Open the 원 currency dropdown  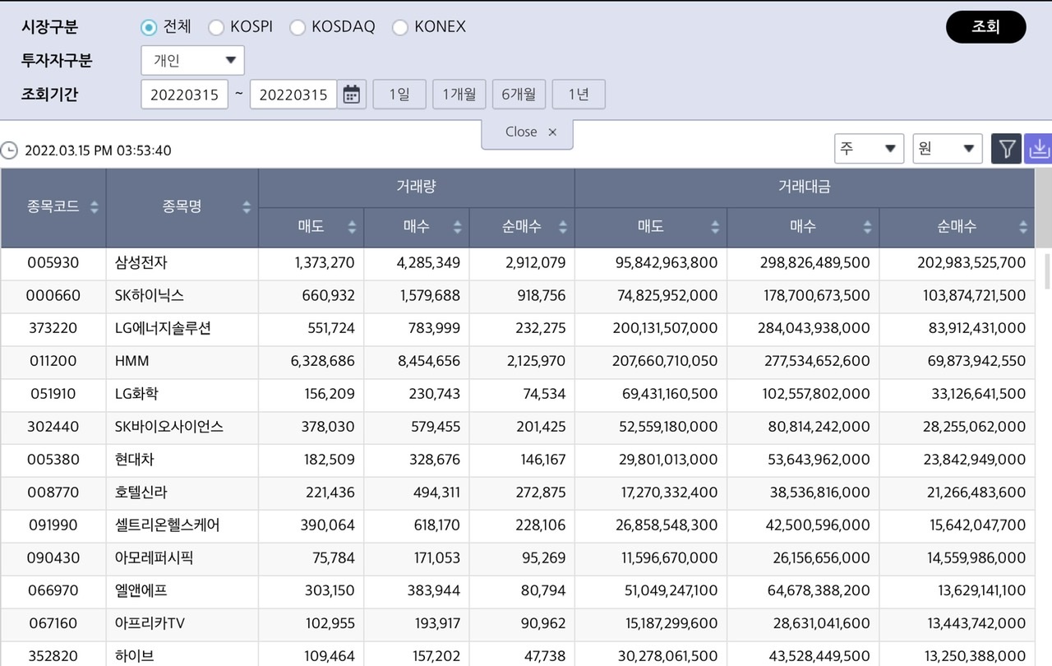point(948,149)
